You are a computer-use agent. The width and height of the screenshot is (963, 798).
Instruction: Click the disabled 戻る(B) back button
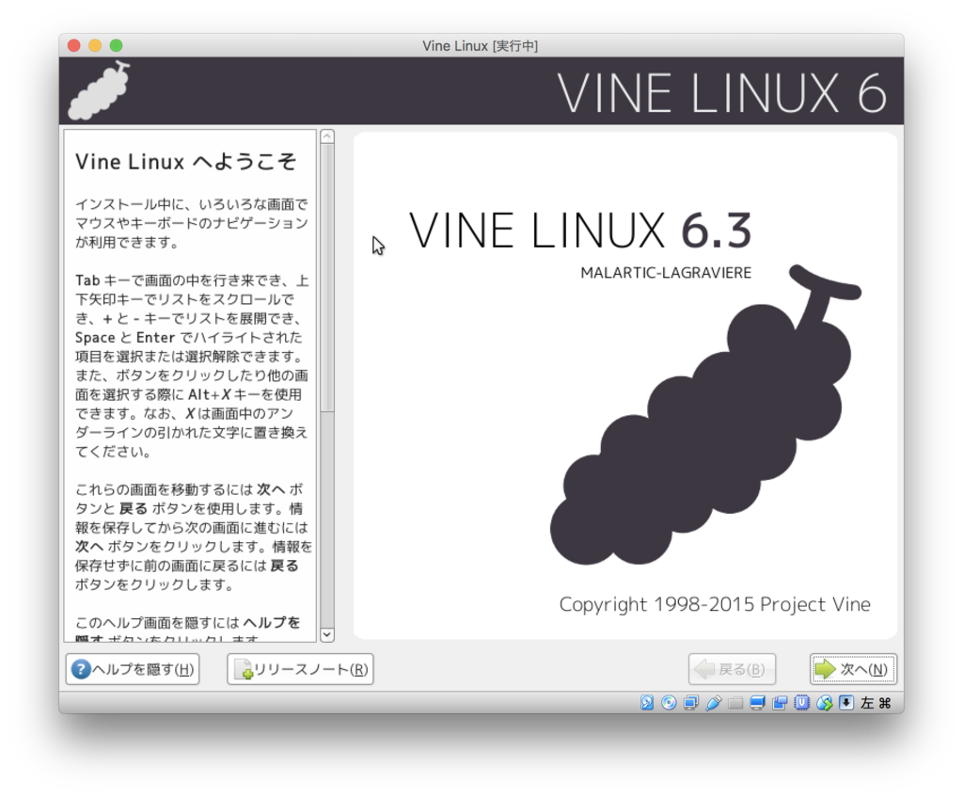tap(732, 669)
